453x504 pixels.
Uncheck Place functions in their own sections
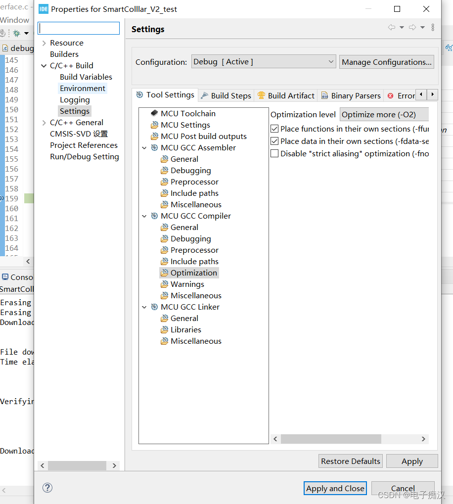click(274, 129)
